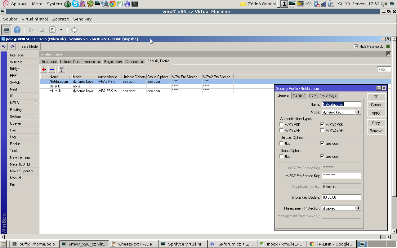This screenshot has width=397, height=248.
Task: Open VM shutdown options dropdown arrow
Action: (x=61, y=30)
